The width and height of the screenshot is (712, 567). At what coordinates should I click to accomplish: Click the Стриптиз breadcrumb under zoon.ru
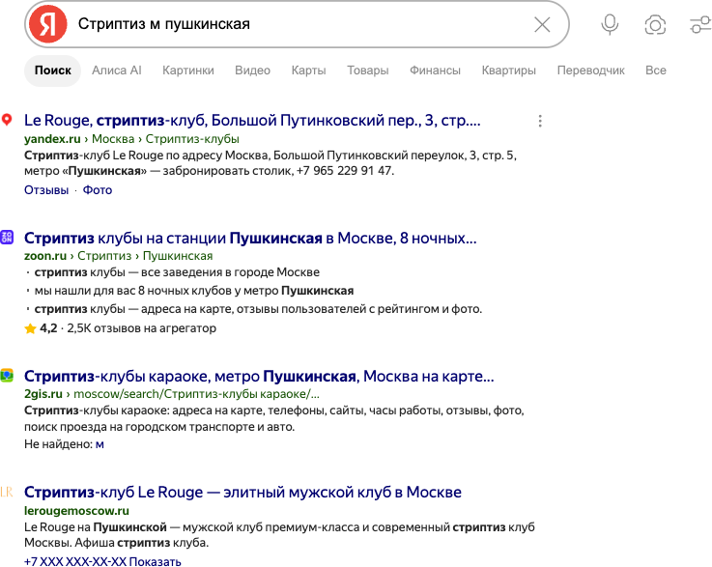coord(104,256)
